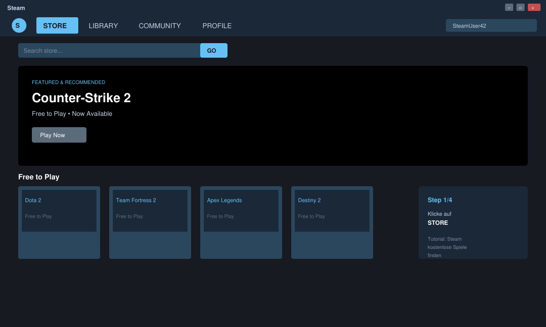Focus the Search store input field
Image resolution: width=546 pixels, height=327 pixels.
[109, 50]
